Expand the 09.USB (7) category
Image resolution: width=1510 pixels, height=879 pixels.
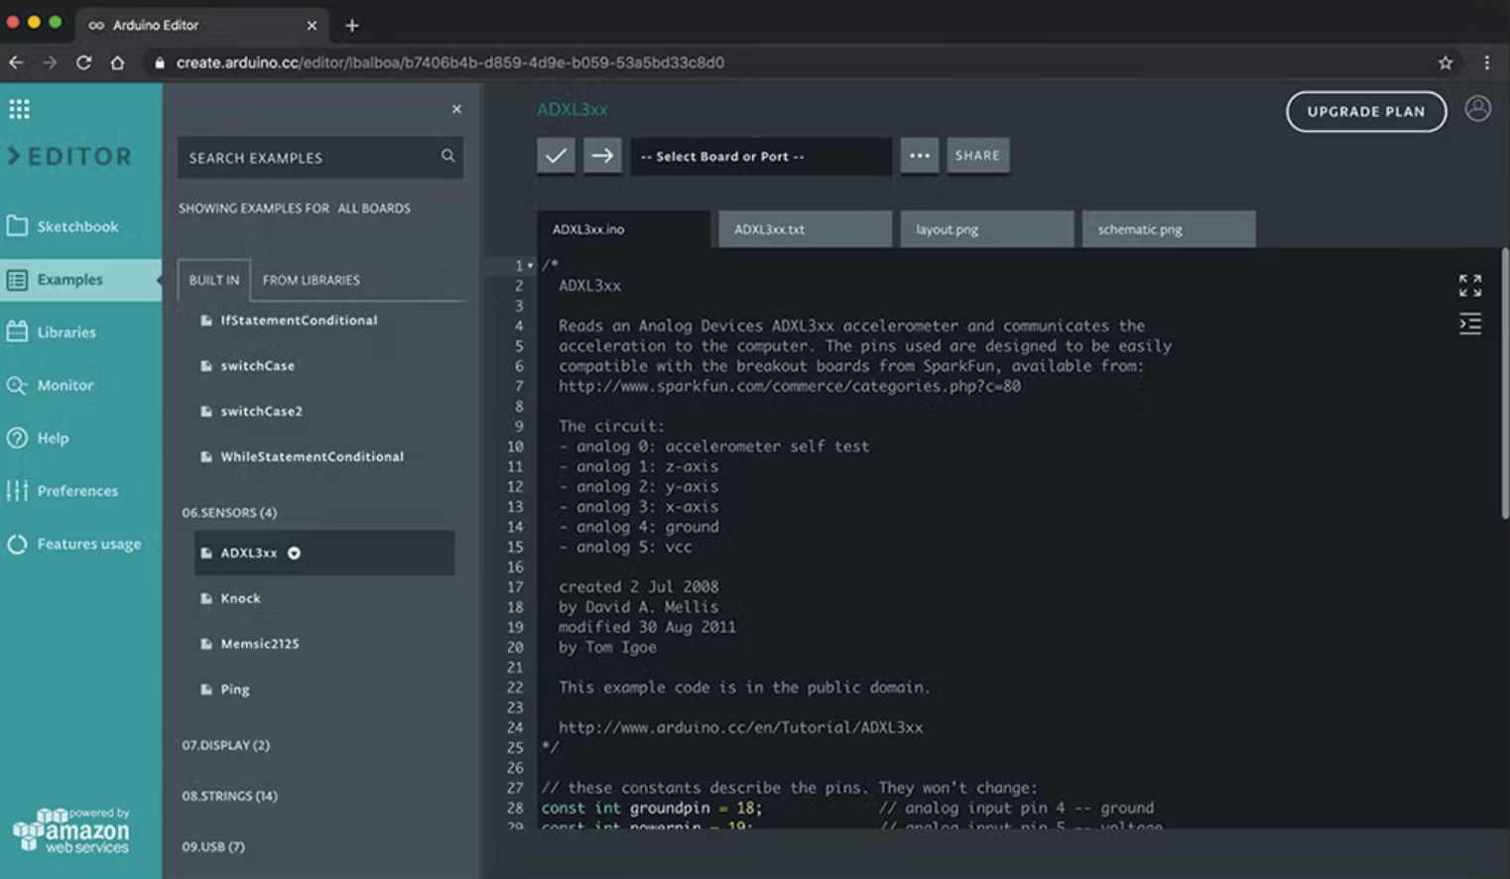[x=213, y=846]
